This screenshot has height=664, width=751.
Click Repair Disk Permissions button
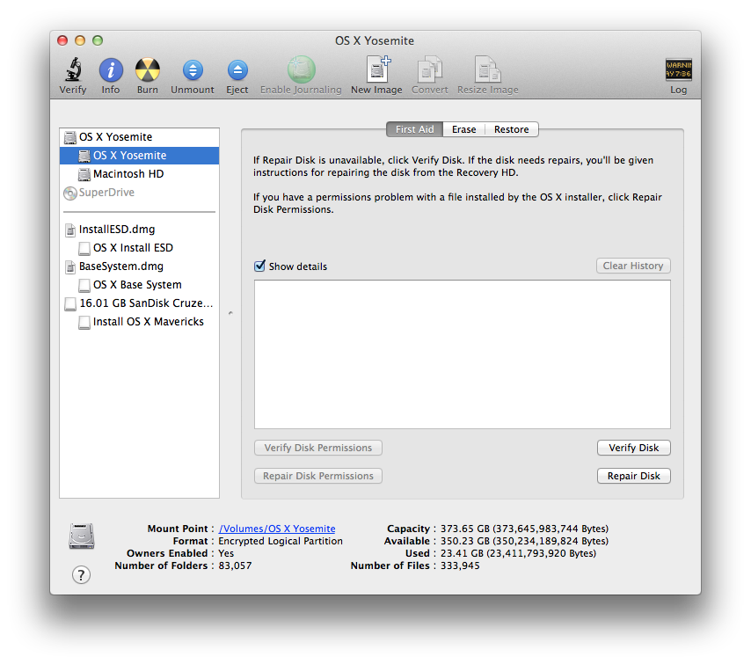pyautogui.click(x=318, y=476)
